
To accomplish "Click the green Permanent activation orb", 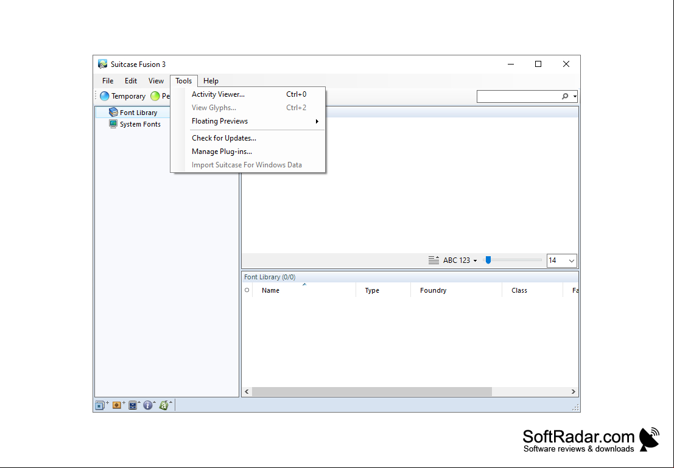I will click(x=155, y=96).
